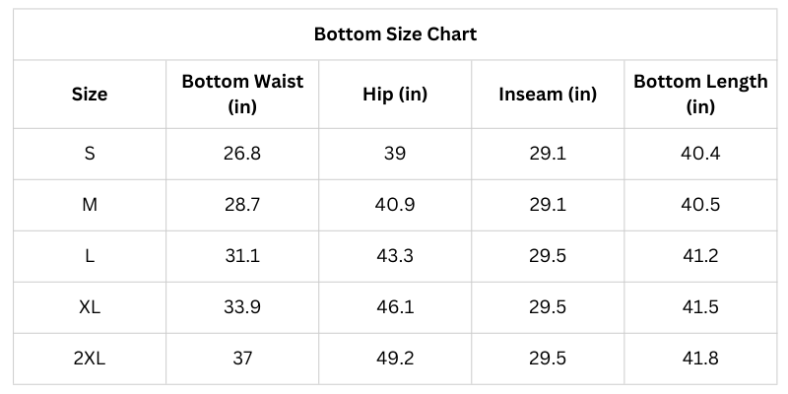Image resolution: width=788 pixels, height=394 pixels.
Task: Click the Bottom Size Chart title
Action: coord(395,34)
